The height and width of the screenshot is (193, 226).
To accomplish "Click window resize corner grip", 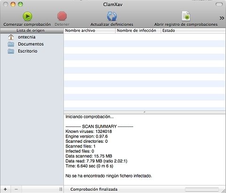I will tap(224, 191).
